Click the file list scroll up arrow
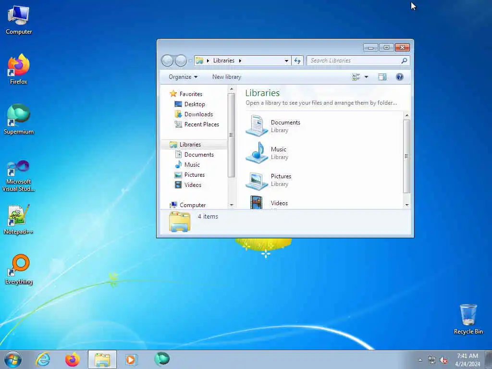The image size is (492, 369). 406,115
